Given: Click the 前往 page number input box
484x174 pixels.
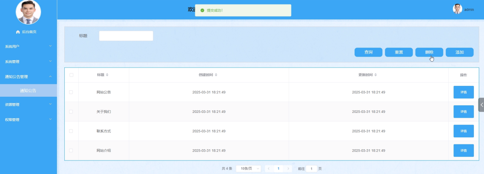Looking at the screenshot, I should (311, 169).
